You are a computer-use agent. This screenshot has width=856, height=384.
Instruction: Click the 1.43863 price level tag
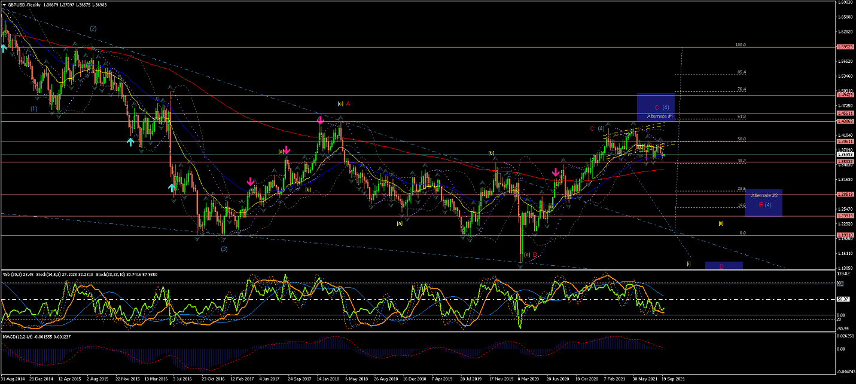coord(845,121)
